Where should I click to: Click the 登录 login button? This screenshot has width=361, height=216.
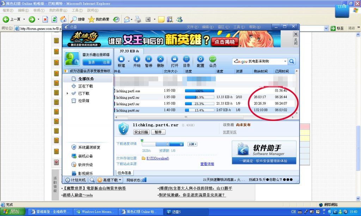92,62
